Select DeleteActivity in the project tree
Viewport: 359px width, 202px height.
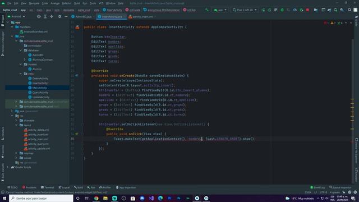pyautogui.click(x=38, y=79)
